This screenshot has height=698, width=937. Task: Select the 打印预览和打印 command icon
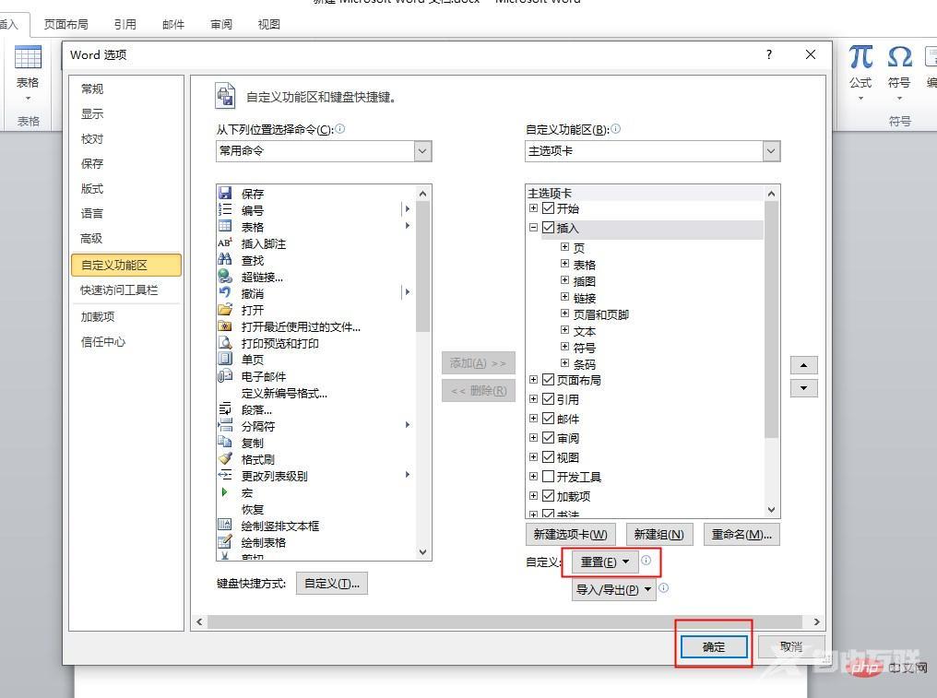click(x=224, y=342)
